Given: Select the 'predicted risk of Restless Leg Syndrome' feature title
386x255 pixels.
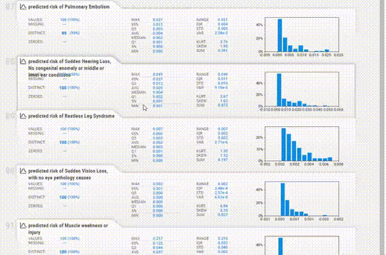Looking at the screenshot, I should pyautogui.click(x=71, y=116).
